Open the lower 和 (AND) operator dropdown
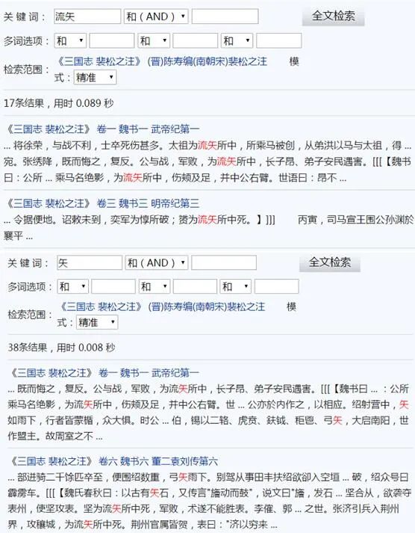This screenshot has height=533, width=415. 157,262
